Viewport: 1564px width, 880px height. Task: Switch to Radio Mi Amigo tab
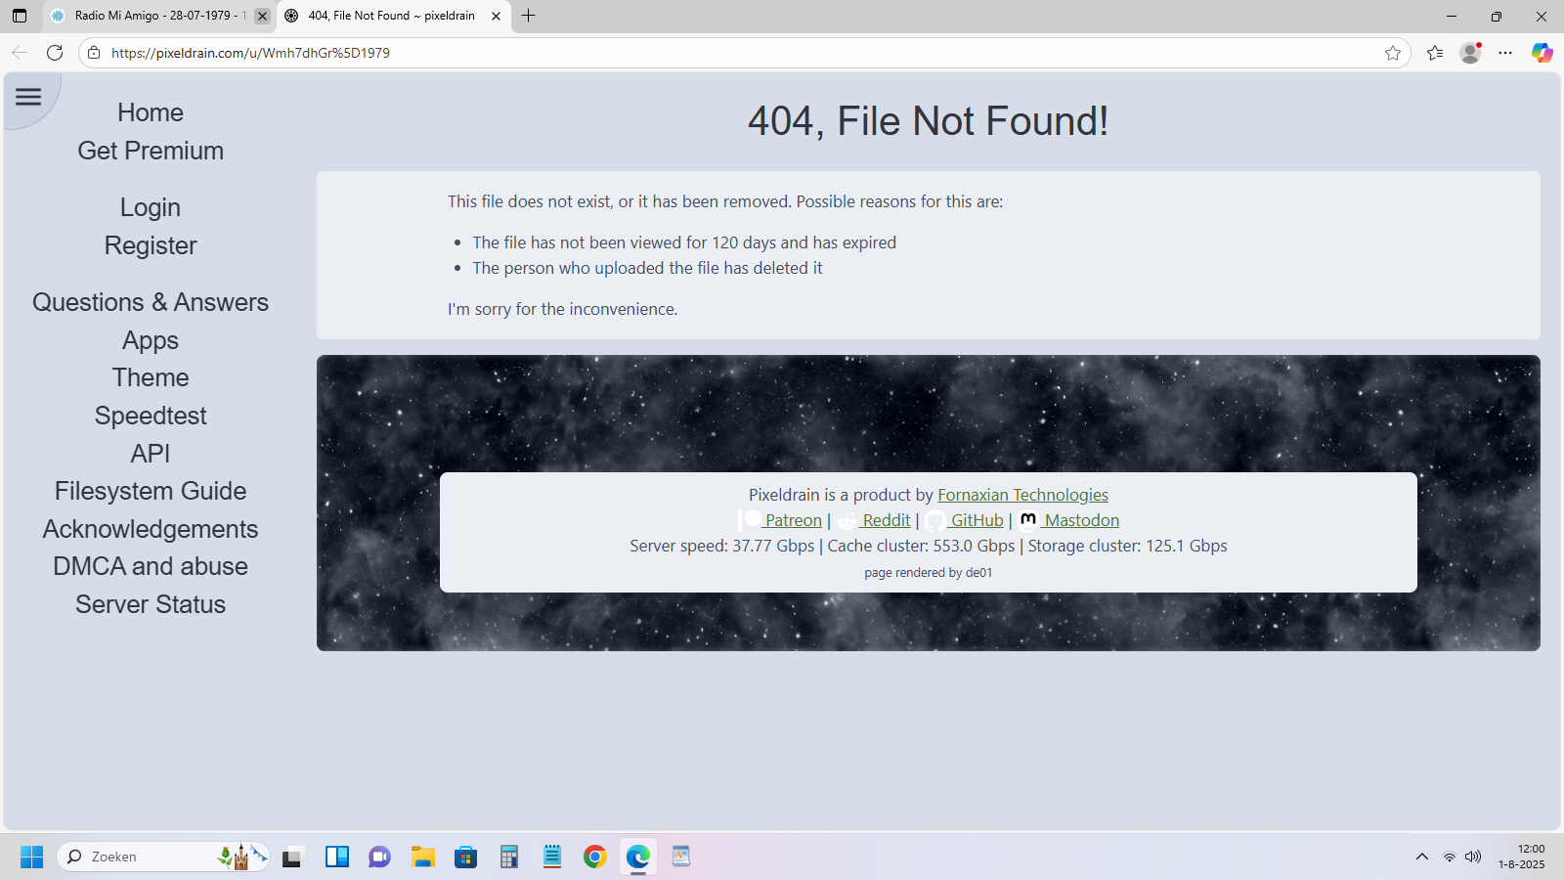click(152, 16)
